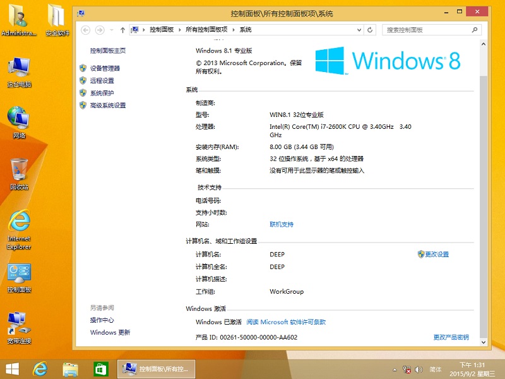Open Windows 更新 link

click(x=110, y=332)
